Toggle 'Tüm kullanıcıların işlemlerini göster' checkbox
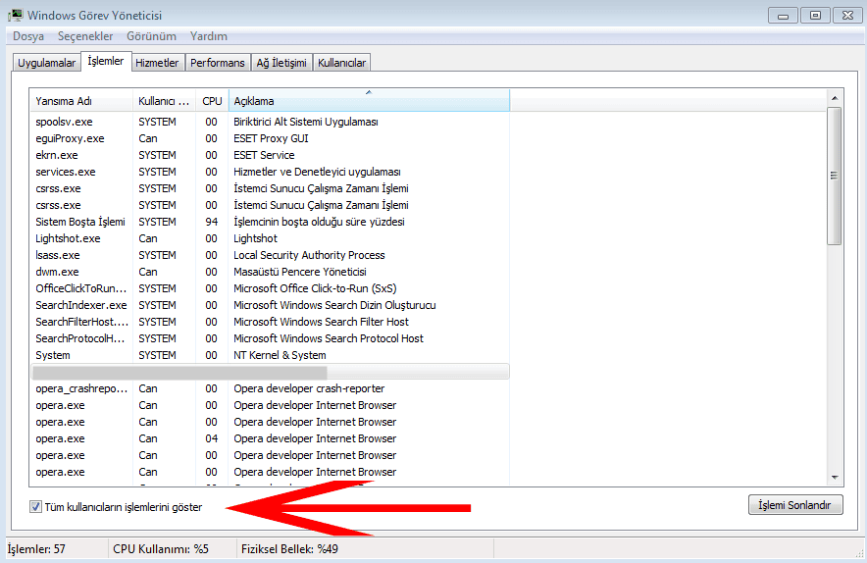 [x=36, y=507]
